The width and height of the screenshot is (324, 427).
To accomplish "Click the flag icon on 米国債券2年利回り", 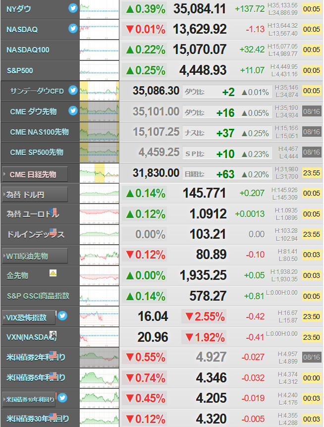I will (x=54, y=355).
